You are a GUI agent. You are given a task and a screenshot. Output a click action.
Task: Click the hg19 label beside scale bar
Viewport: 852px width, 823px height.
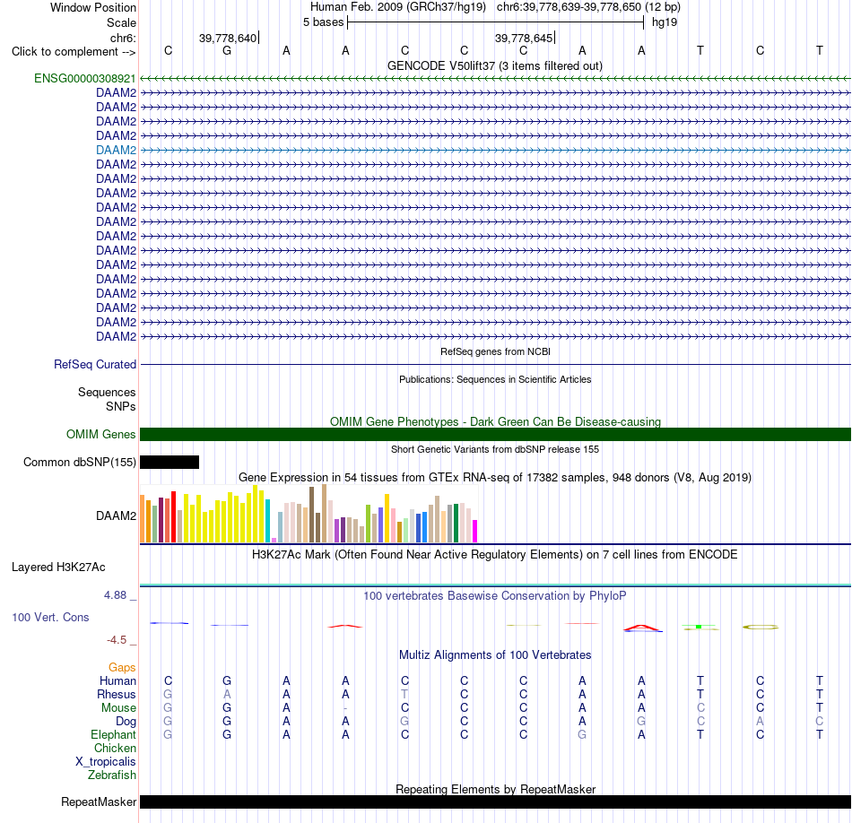tap(665, 22)
